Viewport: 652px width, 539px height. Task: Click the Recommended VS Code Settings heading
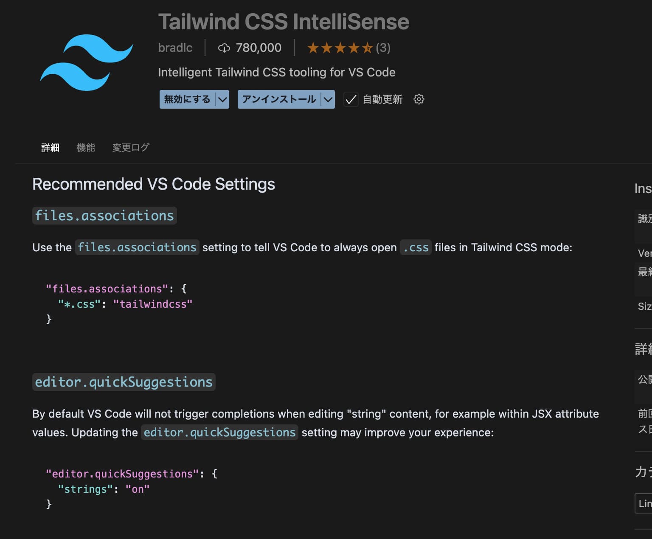[x=154, y=184]
